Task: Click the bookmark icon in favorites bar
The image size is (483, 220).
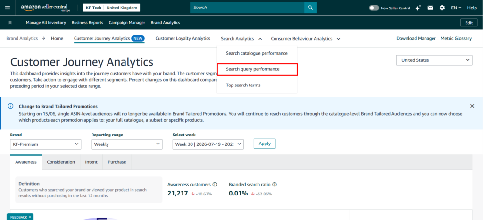Action: click(x=10, y=23)
